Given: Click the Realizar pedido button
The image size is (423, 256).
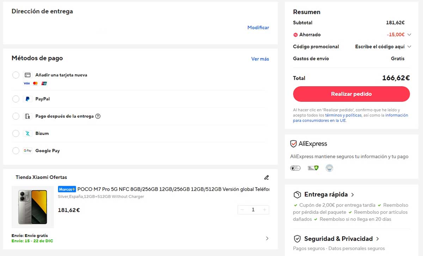Looking at the screenshot, I should pos(351,94).
